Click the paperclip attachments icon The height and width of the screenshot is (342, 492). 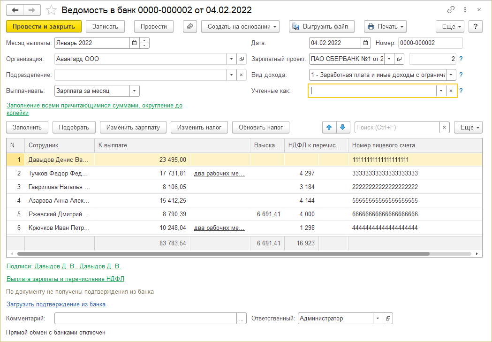coord(189,27)
